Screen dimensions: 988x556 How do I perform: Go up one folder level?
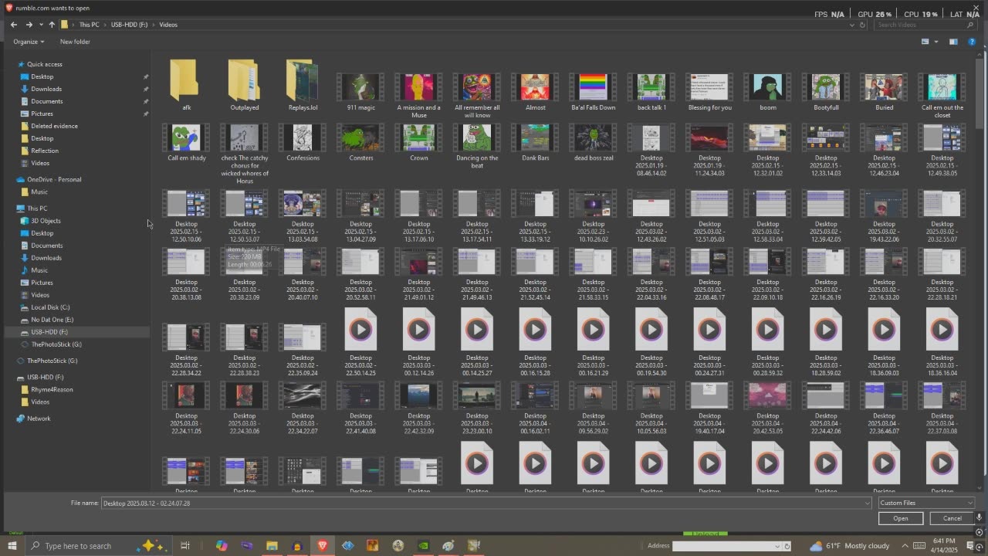click(52, 25)
